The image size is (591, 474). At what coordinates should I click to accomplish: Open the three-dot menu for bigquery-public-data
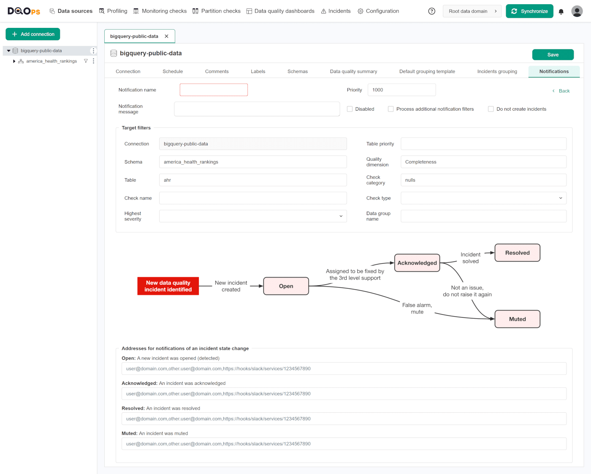click(x=93, y=51)
